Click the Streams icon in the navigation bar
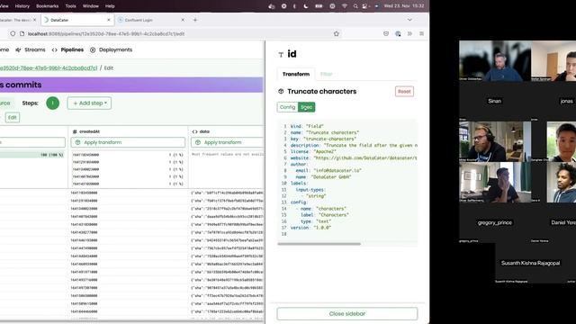576x324 pixels. click(18, 49)
